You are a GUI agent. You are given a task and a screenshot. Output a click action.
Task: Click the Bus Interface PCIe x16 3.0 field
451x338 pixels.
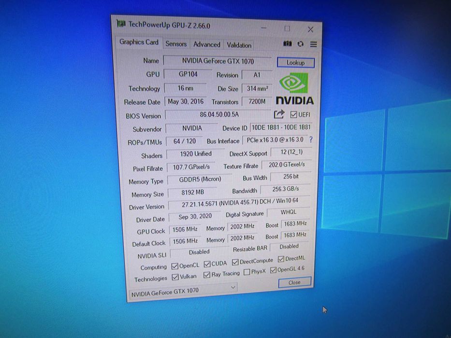click(x=275, y=140)
